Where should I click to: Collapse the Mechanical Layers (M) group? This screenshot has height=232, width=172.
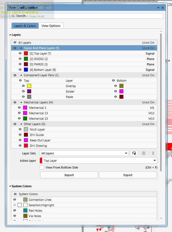[x=21, y=102]
